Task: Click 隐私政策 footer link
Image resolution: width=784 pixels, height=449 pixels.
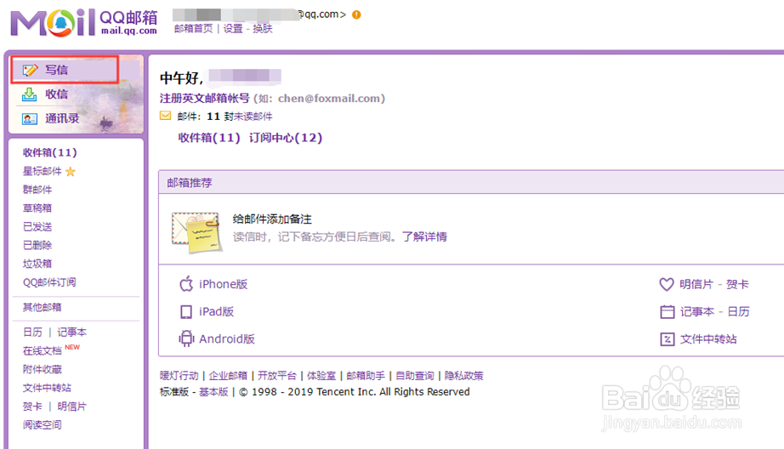Action: click(x=464, y=376)
